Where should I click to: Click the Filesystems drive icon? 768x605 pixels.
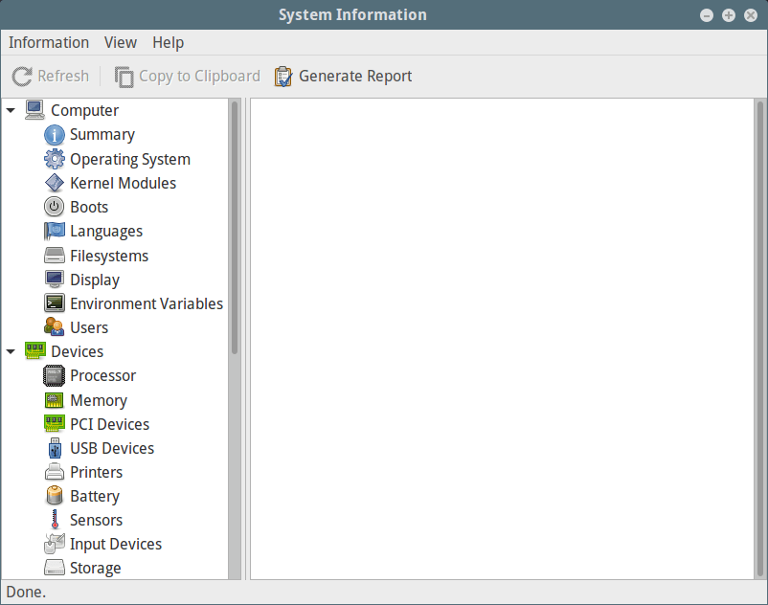(54, 255)
